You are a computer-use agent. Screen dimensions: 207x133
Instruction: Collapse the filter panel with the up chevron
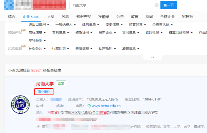tap(153, 57)
